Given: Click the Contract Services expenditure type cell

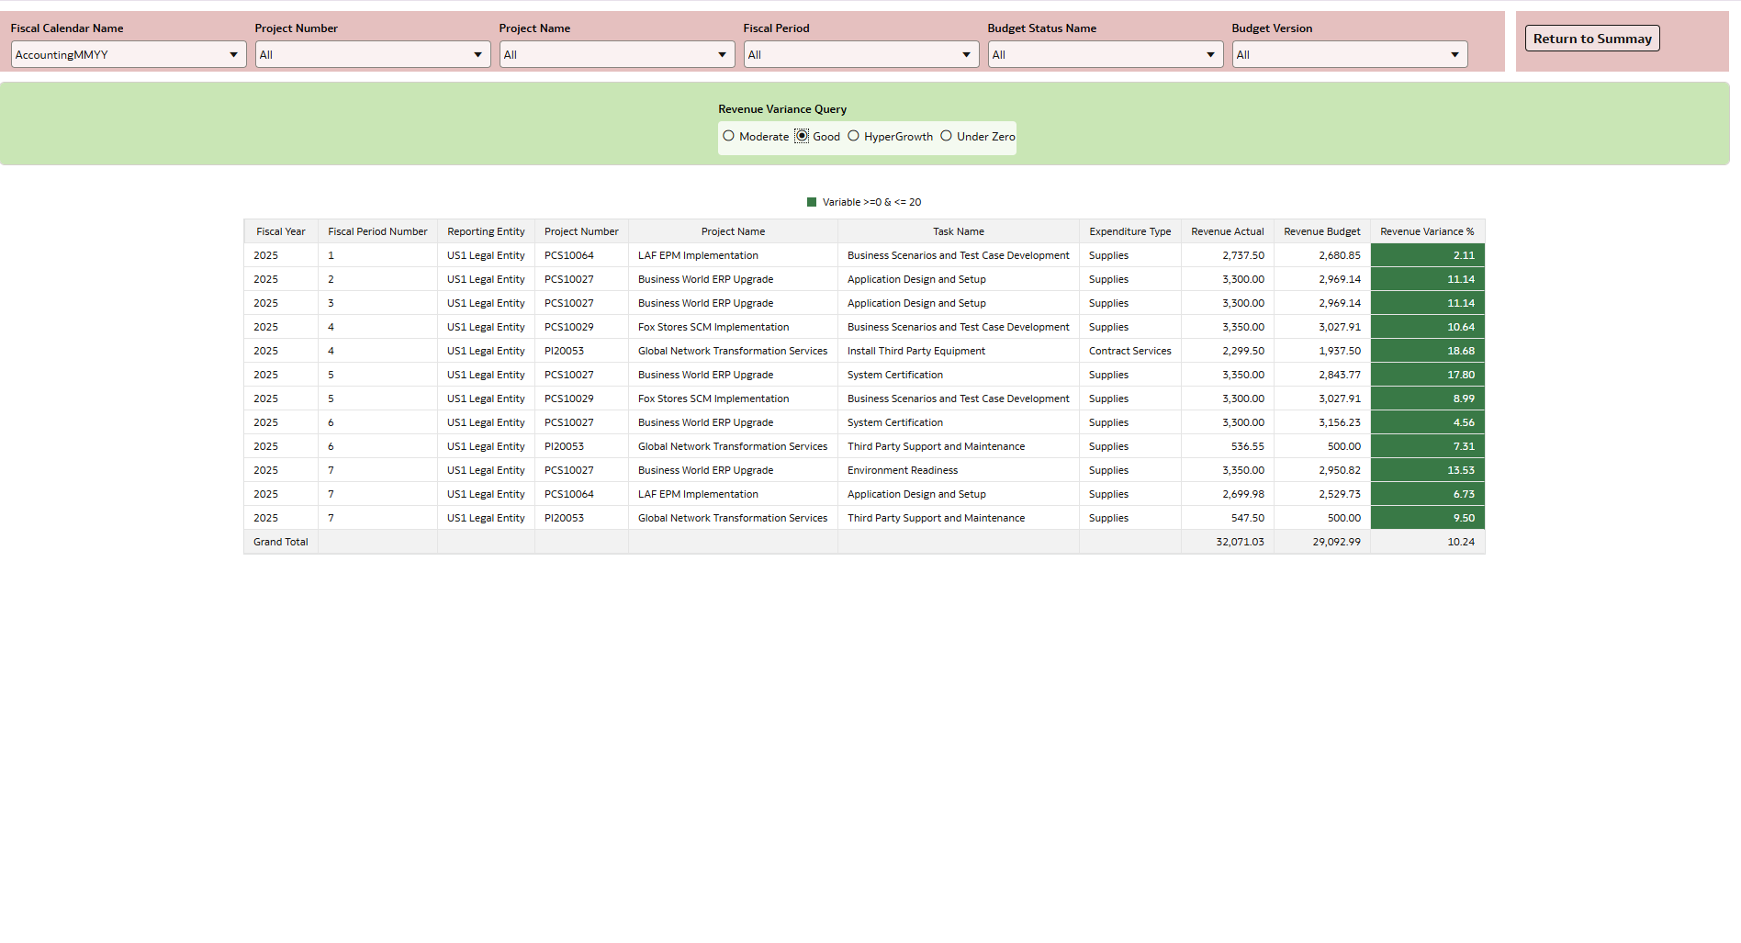Looking at the screenshot, I should [1130, 351].
